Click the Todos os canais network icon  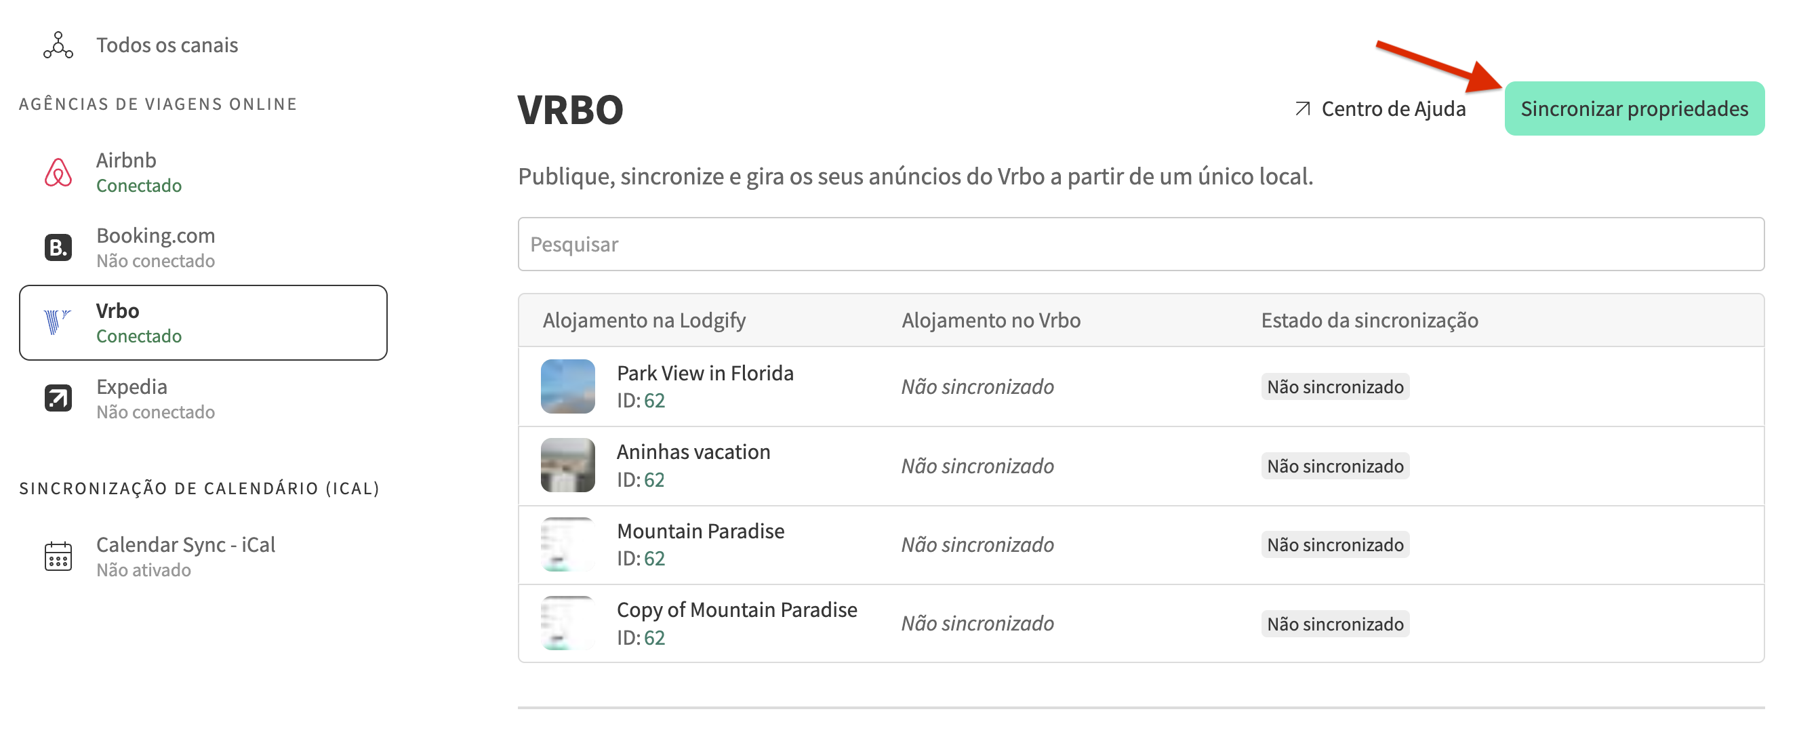58,45
